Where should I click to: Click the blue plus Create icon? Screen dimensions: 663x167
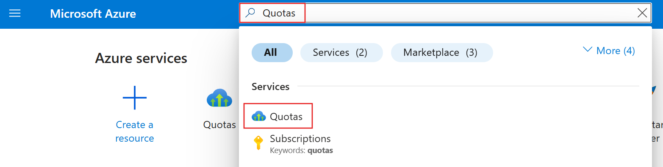(135, 98)
